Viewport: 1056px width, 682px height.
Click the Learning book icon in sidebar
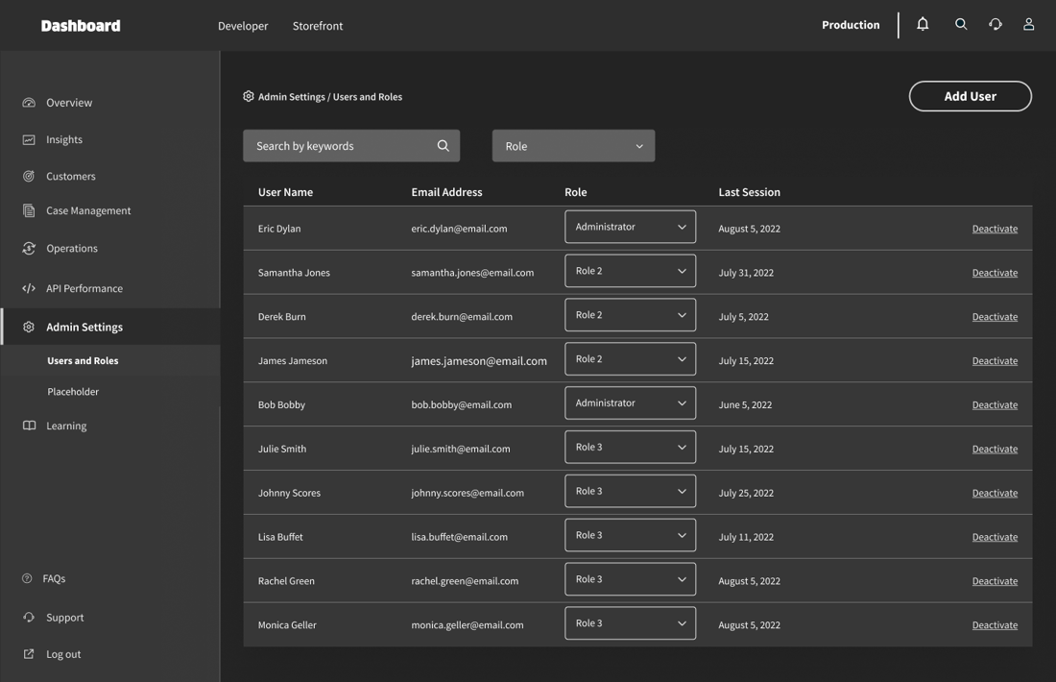[29, 425]
